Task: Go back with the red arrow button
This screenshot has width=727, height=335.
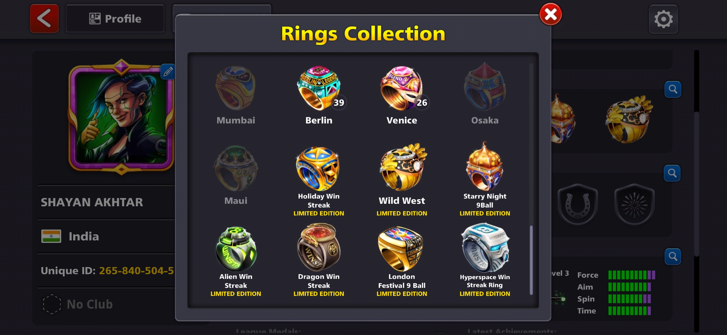Action: [x=44, y=19]
